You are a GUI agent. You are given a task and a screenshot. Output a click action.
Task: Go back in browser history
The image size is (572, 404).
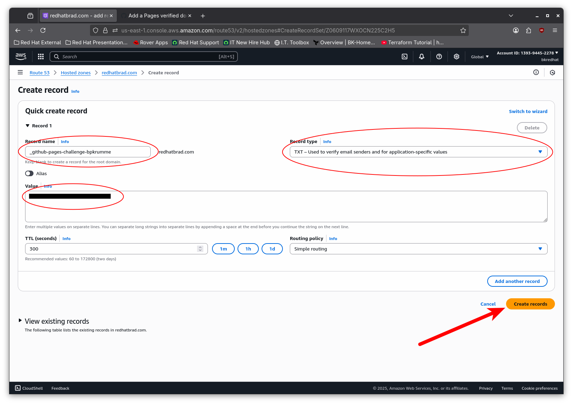click(x=18, y=30)
